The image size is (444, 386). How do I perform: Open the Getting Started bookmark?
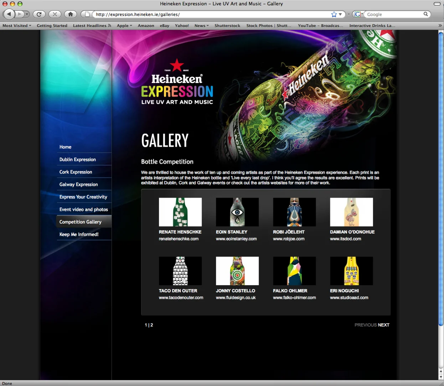click(x=52, y=26)
